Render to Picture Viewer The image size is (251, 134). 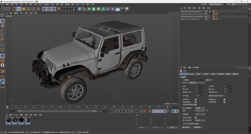[69, 9]
